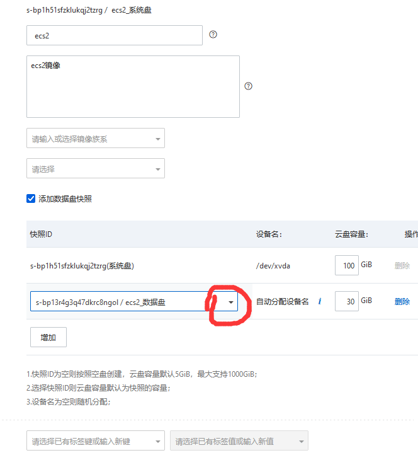Click the 自动分配设备名 device name field

pyautogui.click(x=282, y=302)
